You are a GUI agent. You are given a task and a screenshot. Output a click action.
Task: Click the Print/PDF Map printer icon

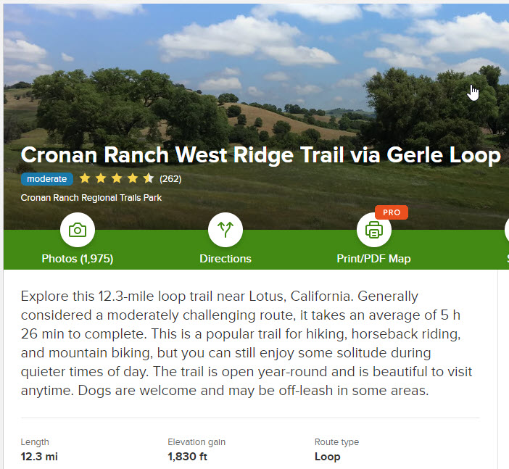click(374, 231)
